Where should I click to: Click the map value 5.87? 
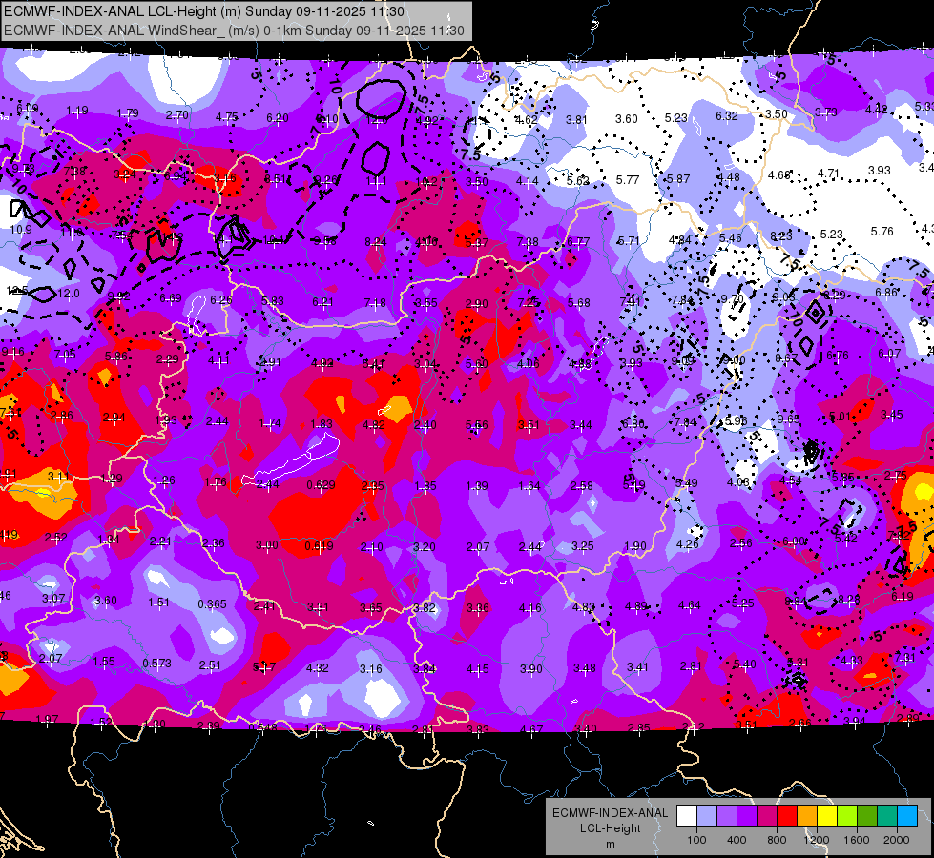pyautogui.click(x=678, y=179)
